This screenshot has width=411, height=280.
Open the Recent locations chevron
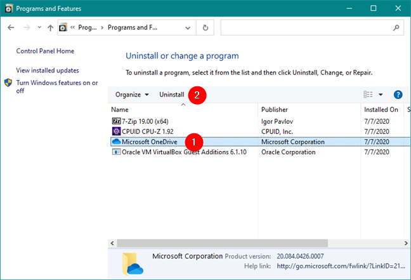pyautogui.click(x=39, y=27)
